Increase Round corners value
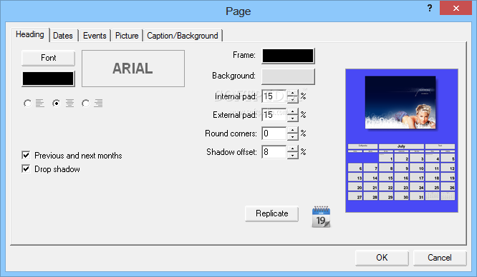Image resolution: width=477 pixels, height=277 pixels. 293,130
